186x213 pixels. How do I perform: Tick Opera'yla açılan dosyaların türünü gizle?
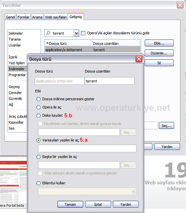click(83, 33)
